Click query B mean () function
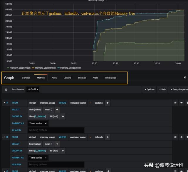 pos(48,144)
